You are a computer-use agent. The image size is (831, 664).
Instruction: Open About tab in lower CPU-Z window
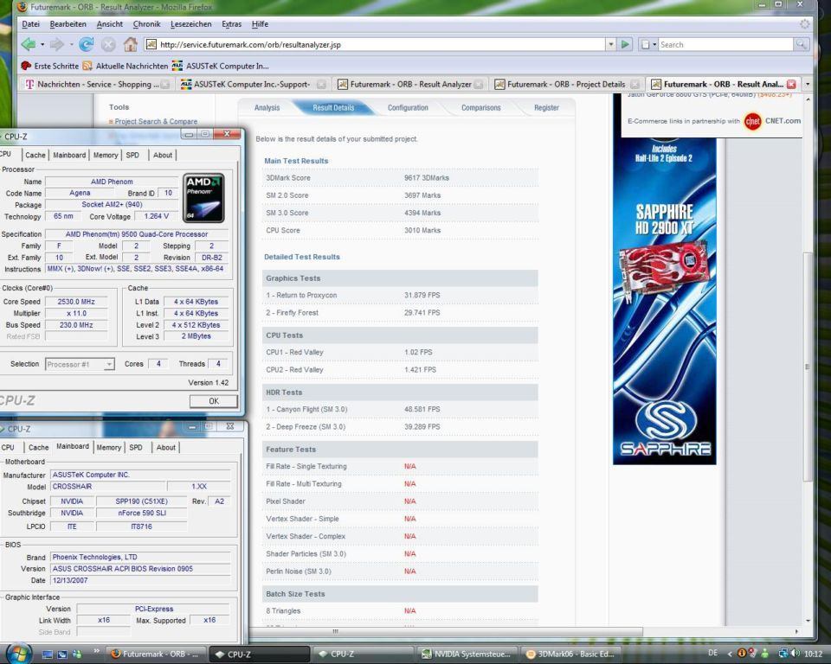click(x=166, y=448)
